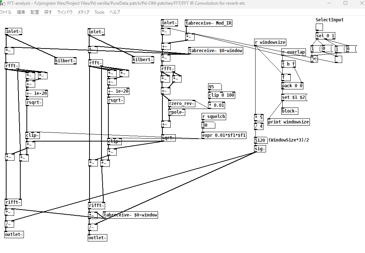Open the 探す menu

(48, 12)
